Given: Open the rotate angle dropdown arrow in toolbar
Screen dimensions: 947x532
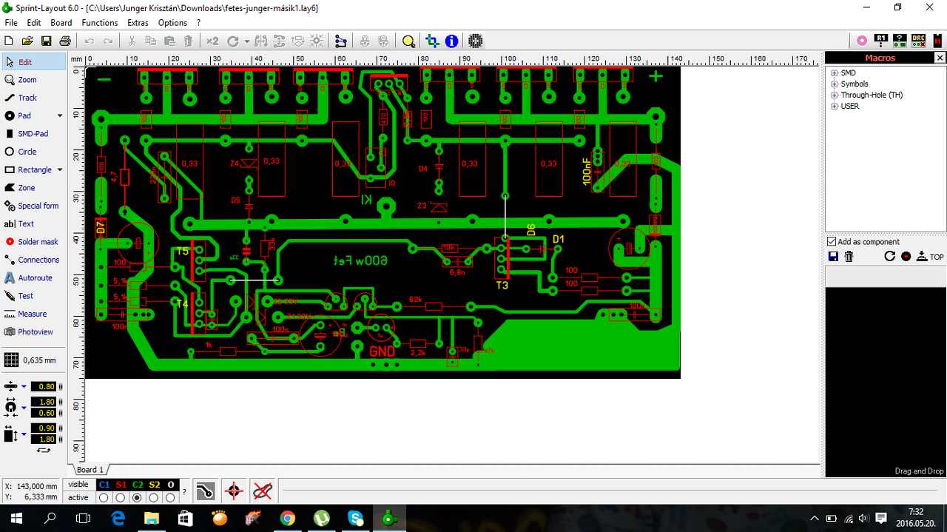Looking at the screenshot, I should coord(246,41).
